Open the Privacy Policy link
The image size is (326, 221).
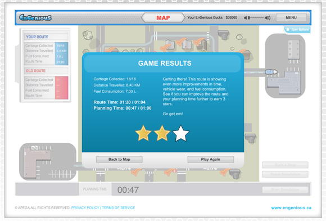(85, 208)
